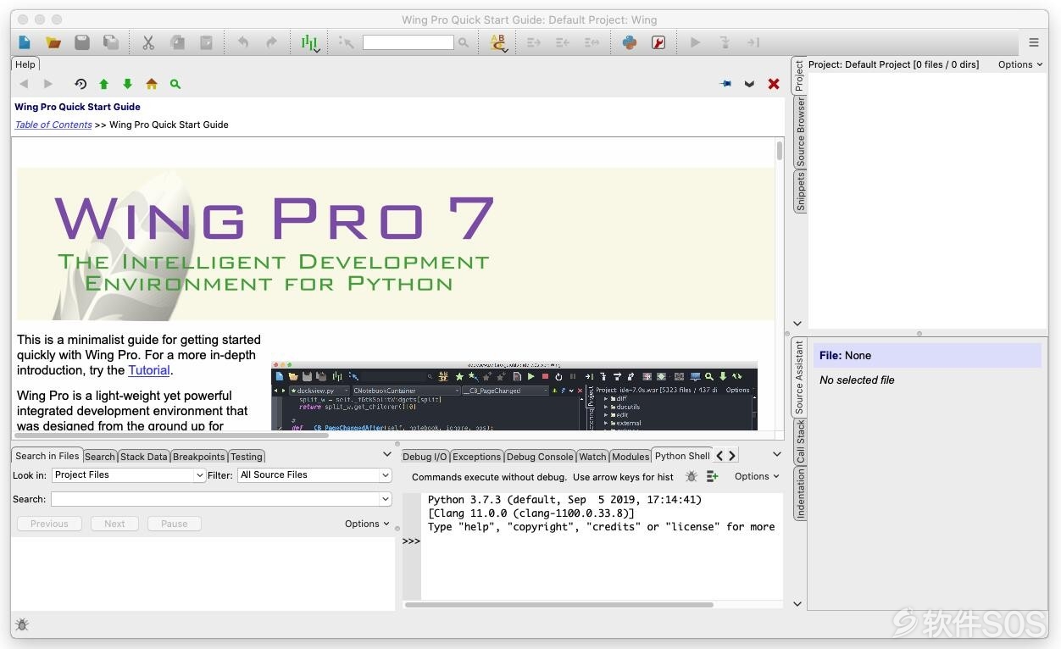Open the Look in Project Files dropdown
The image size is (1061, 649).
(x=129, y=475)
